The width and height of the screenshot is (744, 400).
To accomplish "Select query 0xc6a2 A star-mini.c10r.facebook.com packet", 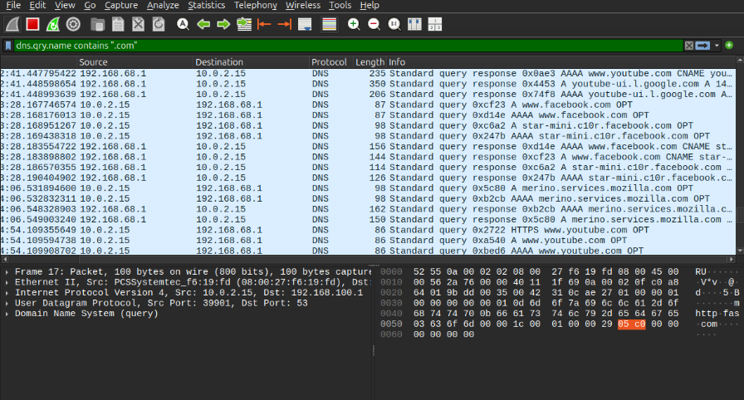I will pyautogui.click(x=368, y=125).
